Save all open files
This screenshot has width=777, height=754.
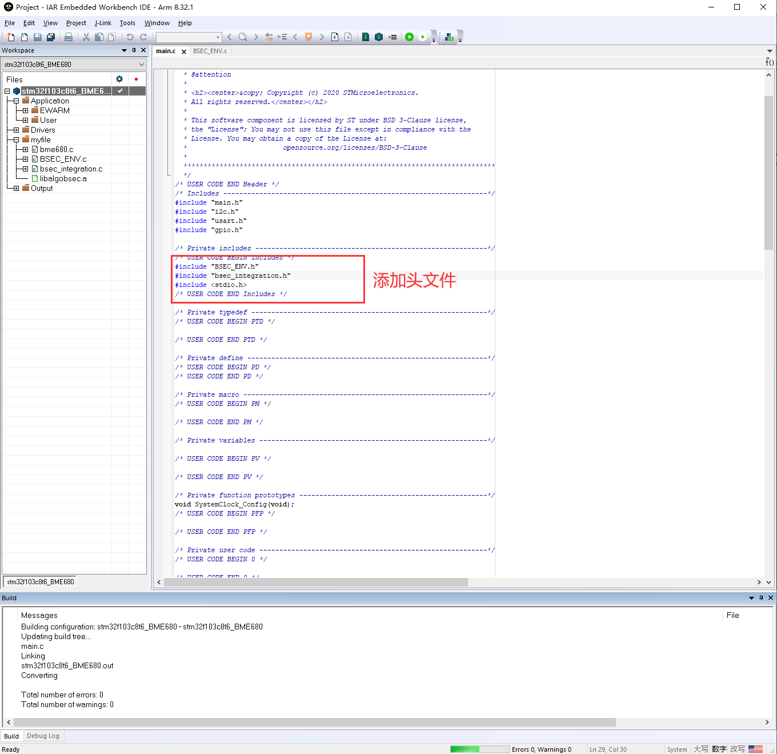tap(51, 37)
